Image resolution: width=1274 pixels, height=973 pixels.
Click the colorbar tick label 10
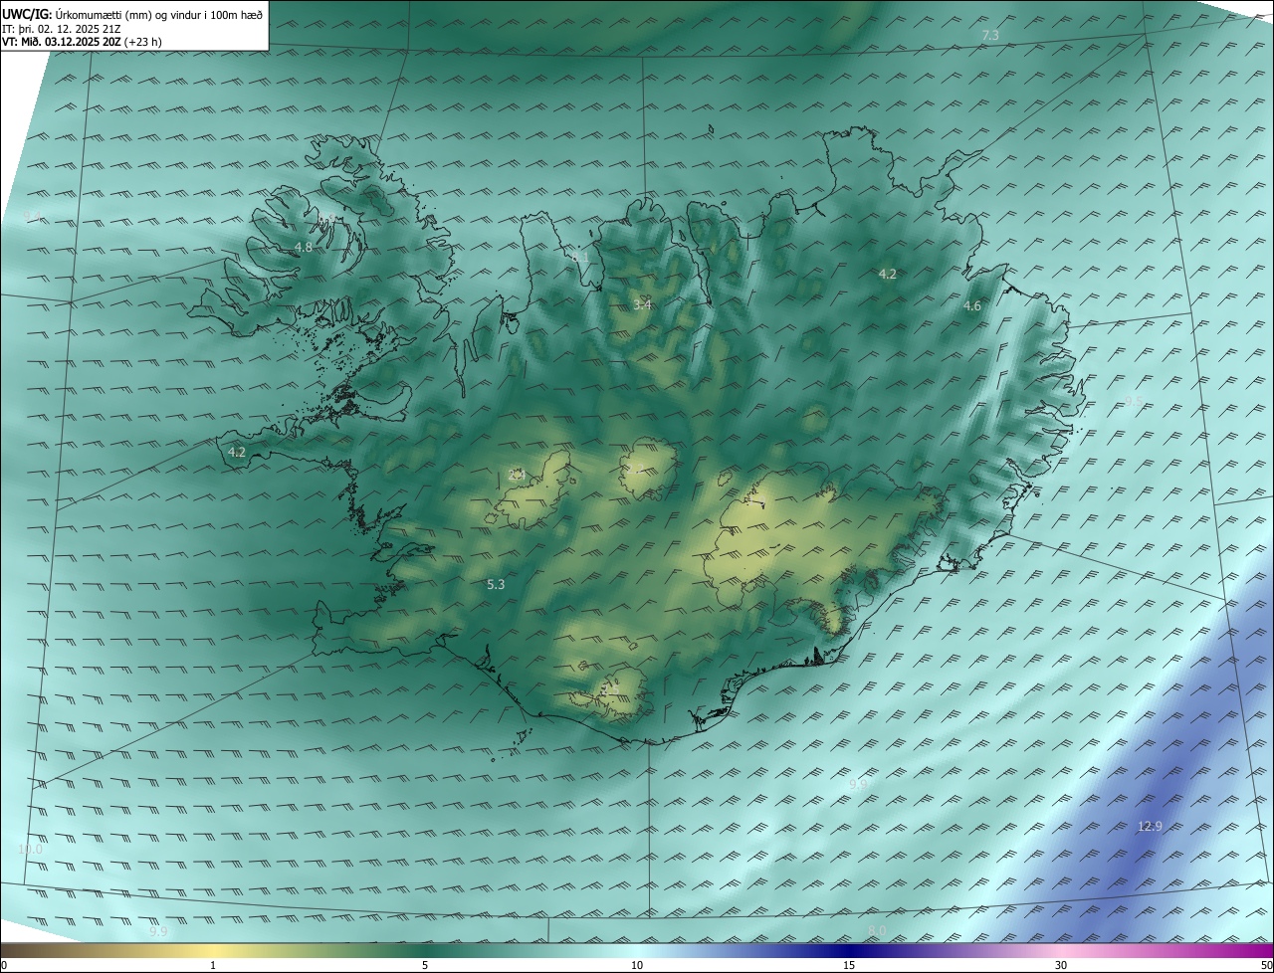pos(637,965)
